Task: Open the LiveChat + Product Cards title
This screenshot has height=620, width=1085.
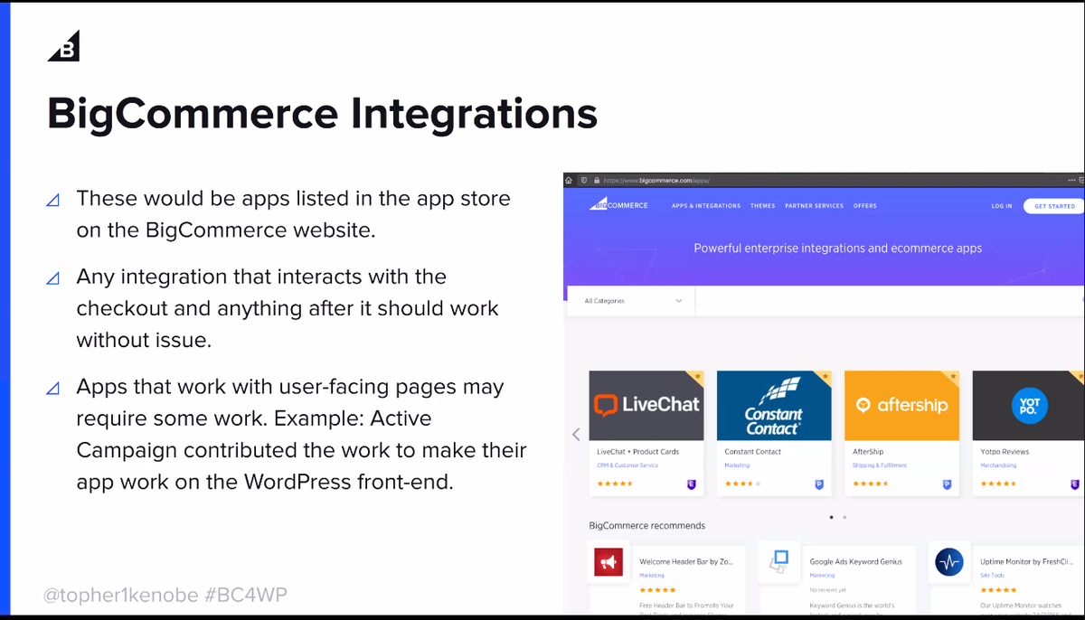Action: 638,452
